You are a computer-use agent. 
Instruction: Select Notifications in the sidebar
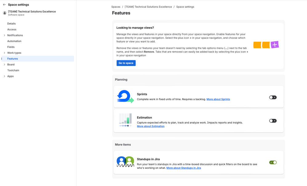pos(15,35)
